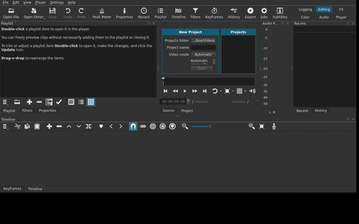Click playlist checkmark icon
The width and height of the screenshot is (359, 224).
click(x=59, y=102)
